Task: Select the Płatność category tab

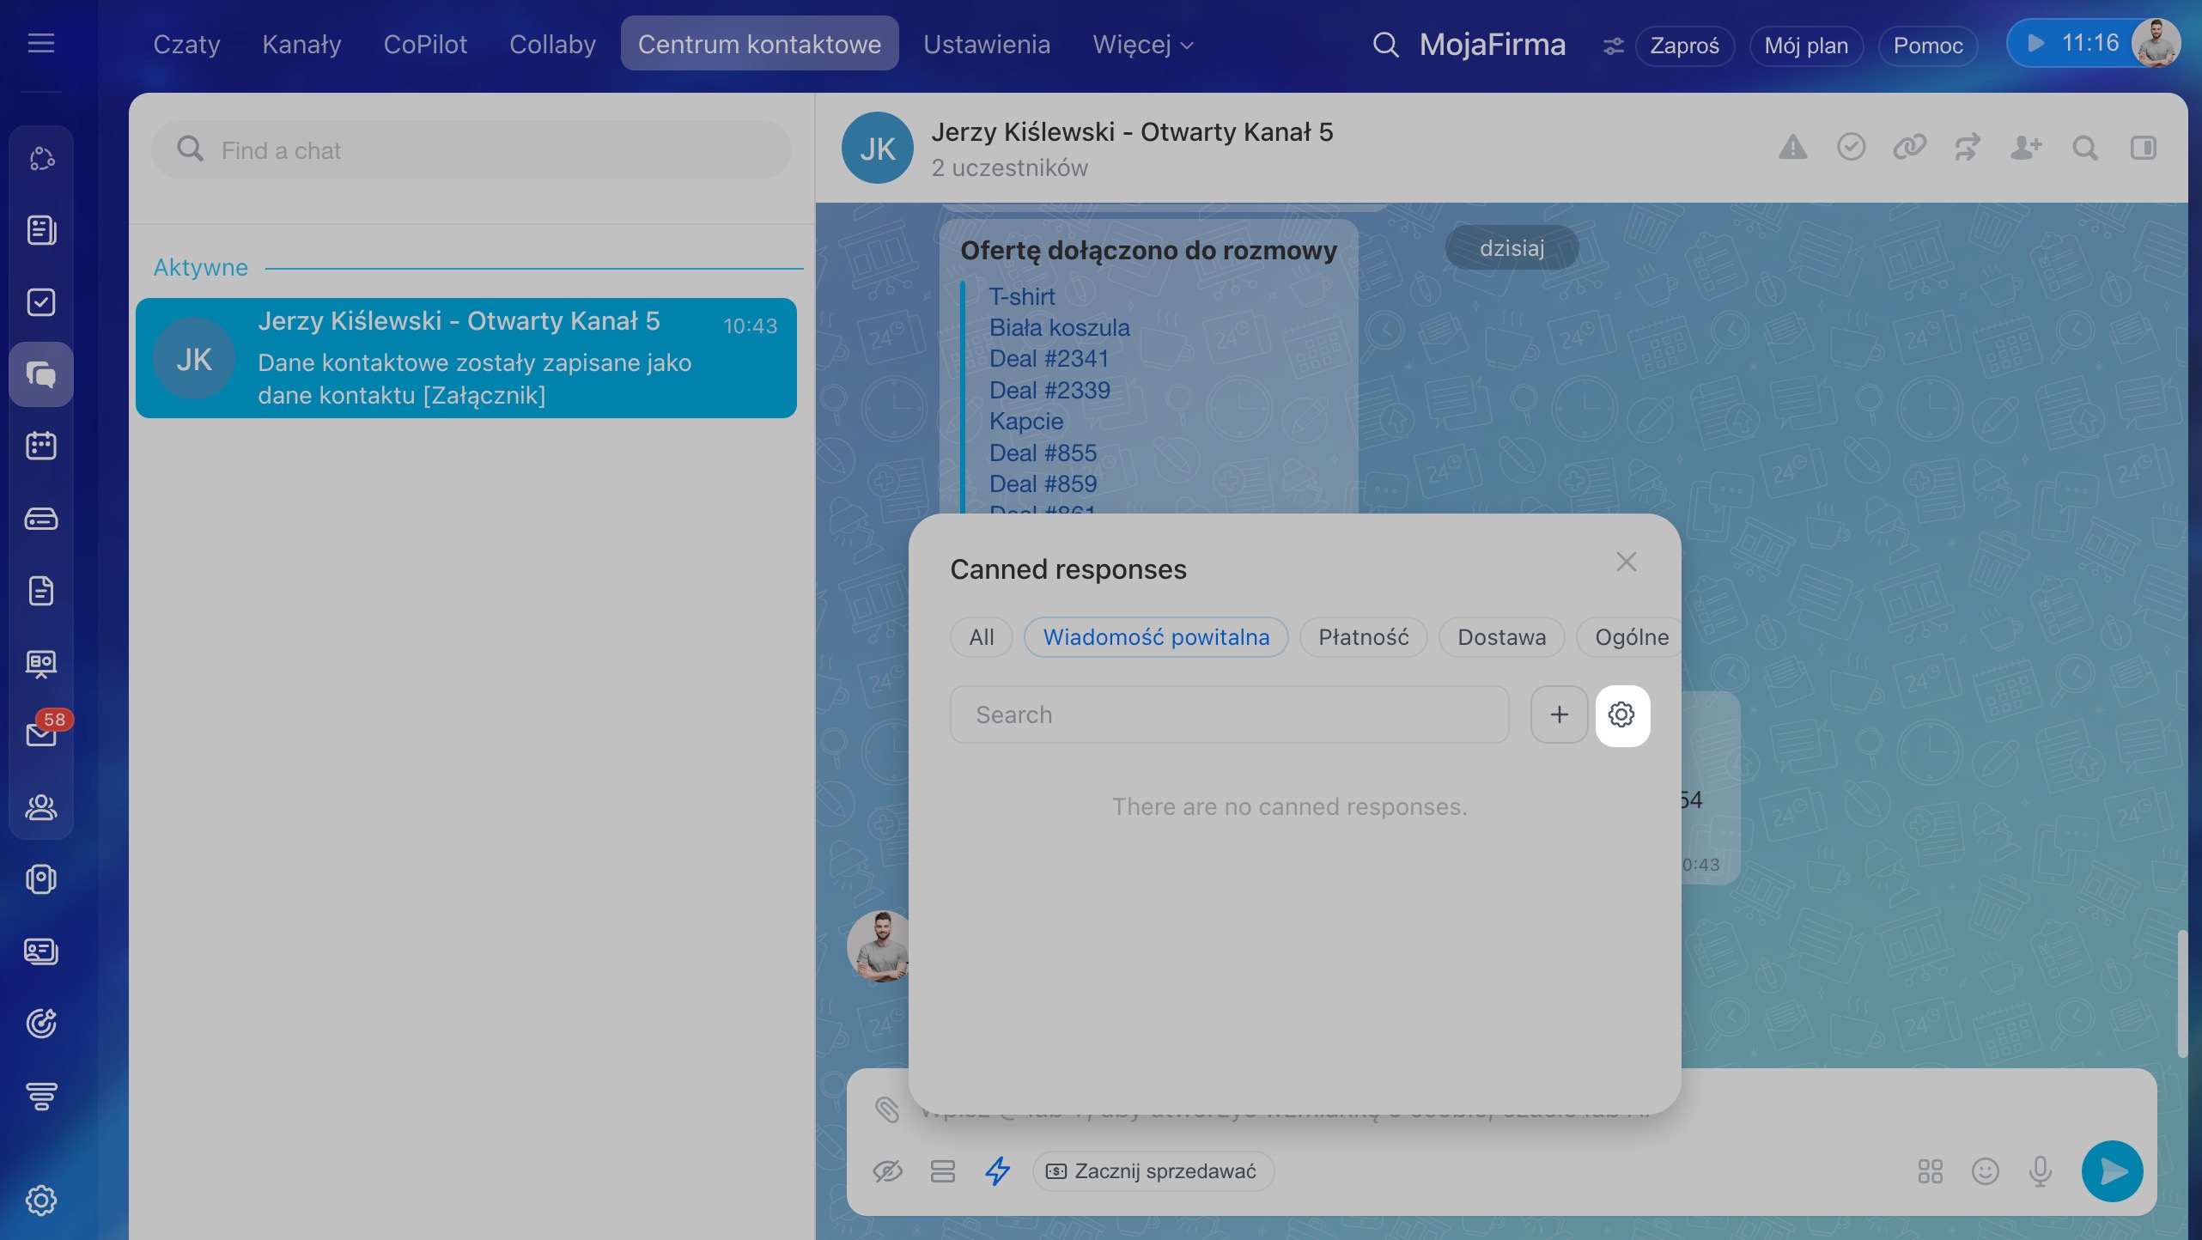Action: [x=1363, y=637]
